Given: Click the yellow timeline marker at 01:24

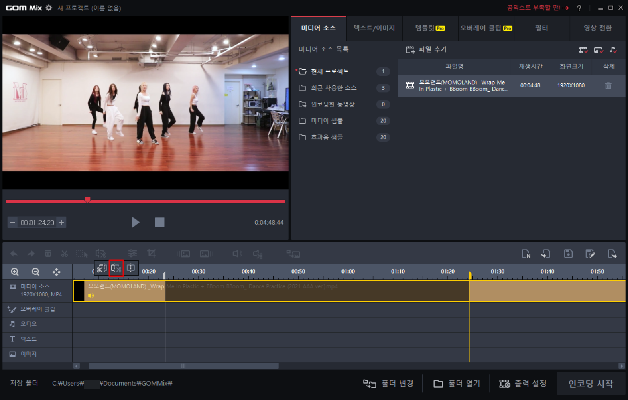Looking at the screenshot, I should coord(470,275).
